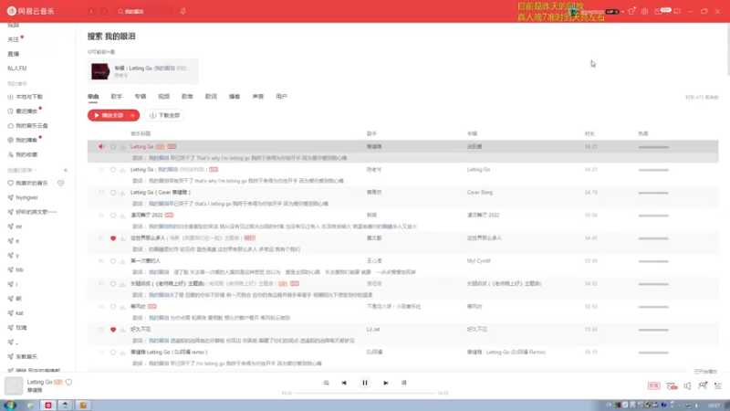
Task: Click the 下载全部 button
Action: (x=164, y=115)
